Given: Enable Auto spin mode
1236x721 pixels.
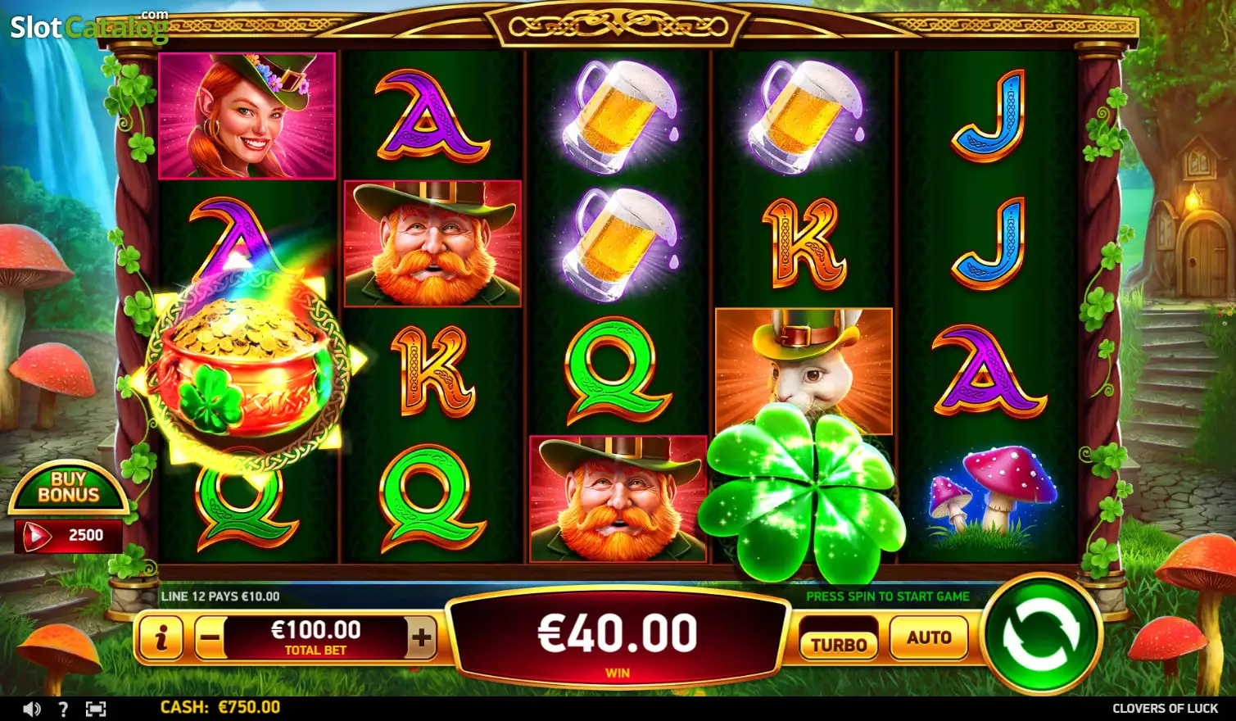Looking at the screenshot, I should pos(929,637).
